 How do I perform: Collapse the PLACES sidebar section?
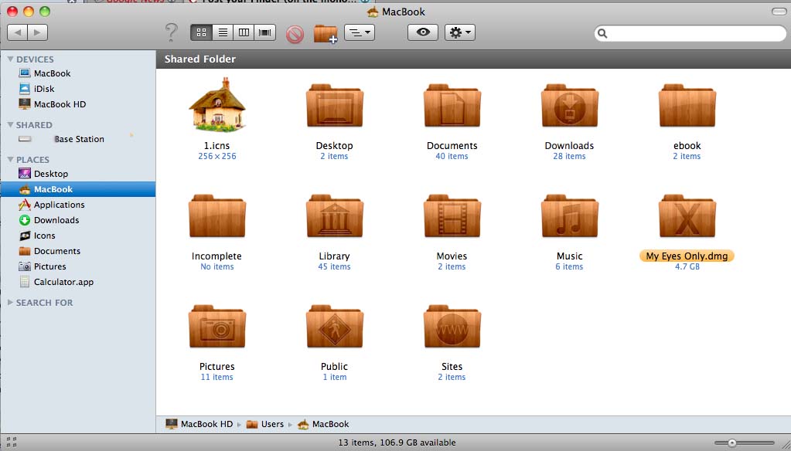[x=10, y=159]
